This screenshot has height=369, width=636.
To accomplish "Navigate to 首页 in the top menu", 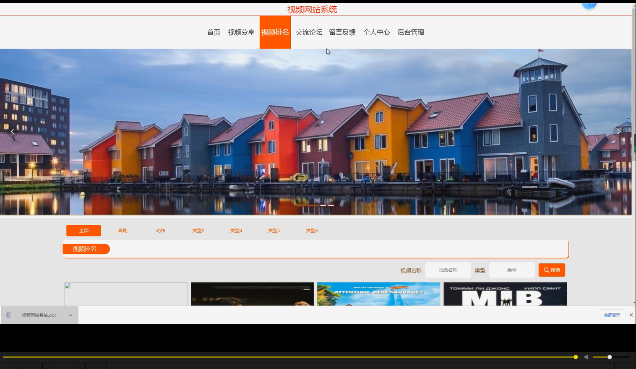I will [x=214, y=32].
